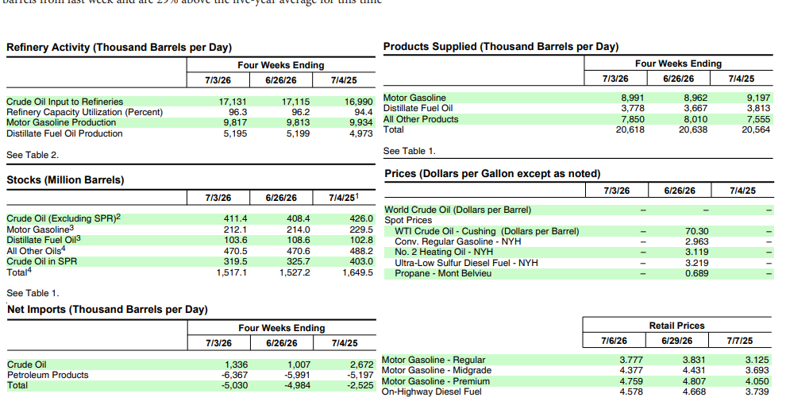Click the Four Weeks Ending header in Net Imports
Image resolution: width=786 pixels, height=409 pixels.
click(x=282, y=328)
